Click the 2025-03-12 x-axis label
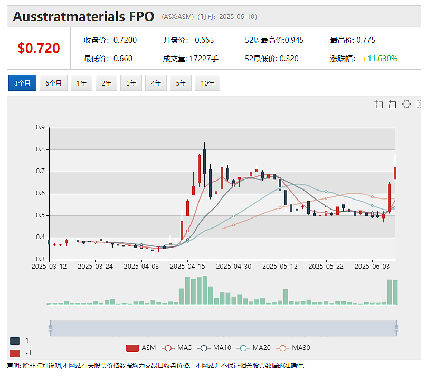 (x=49, y=266)
